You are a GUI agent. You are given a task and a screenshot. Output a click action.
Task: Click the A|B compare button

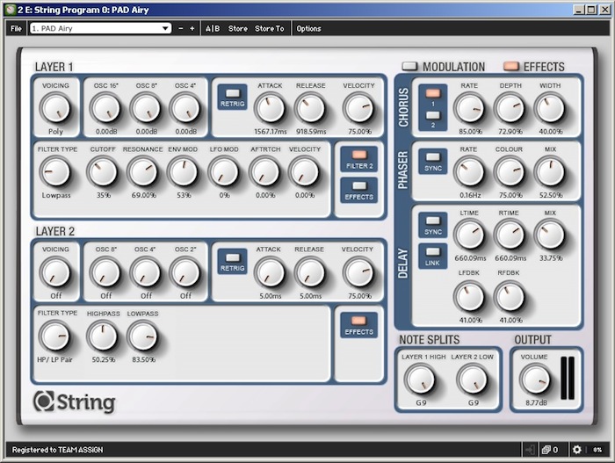tap(213, 28)
